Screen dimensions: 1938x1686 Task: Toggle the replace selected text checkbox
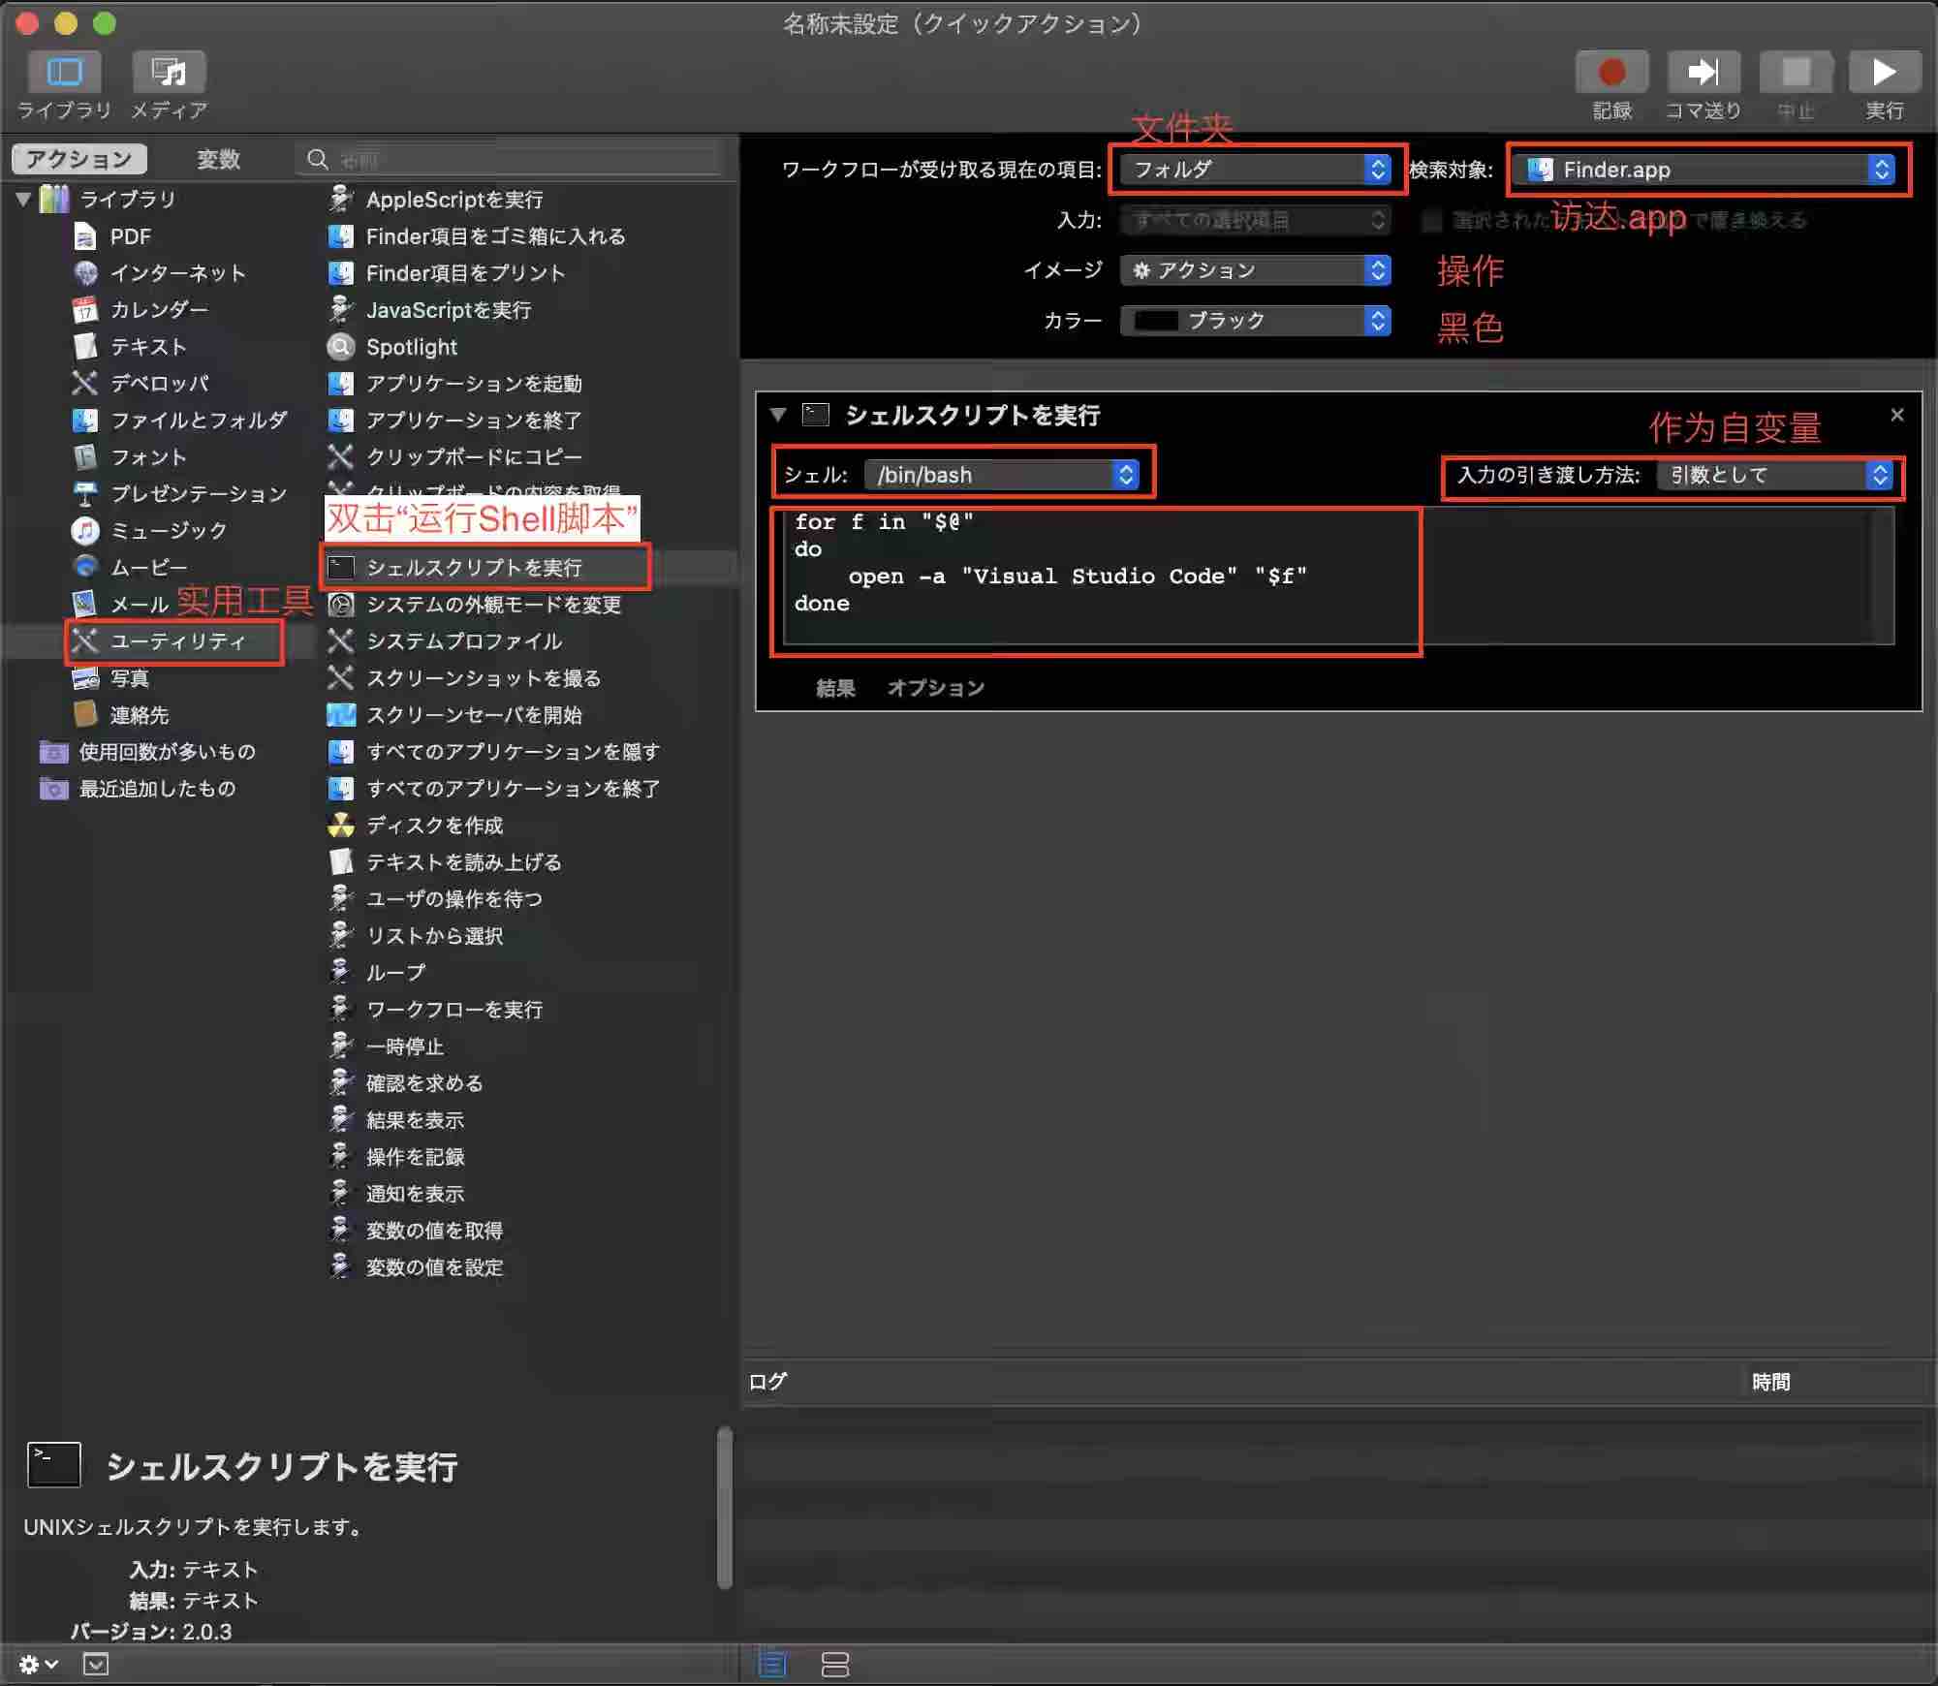point(1431,221)
